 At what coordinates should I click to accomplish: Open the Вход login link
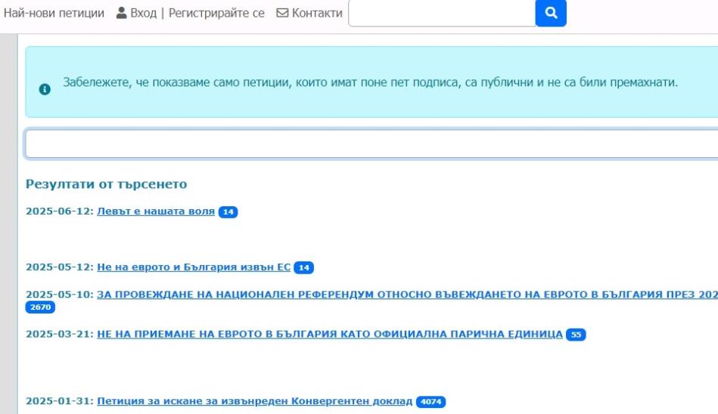tap(143, 13)
